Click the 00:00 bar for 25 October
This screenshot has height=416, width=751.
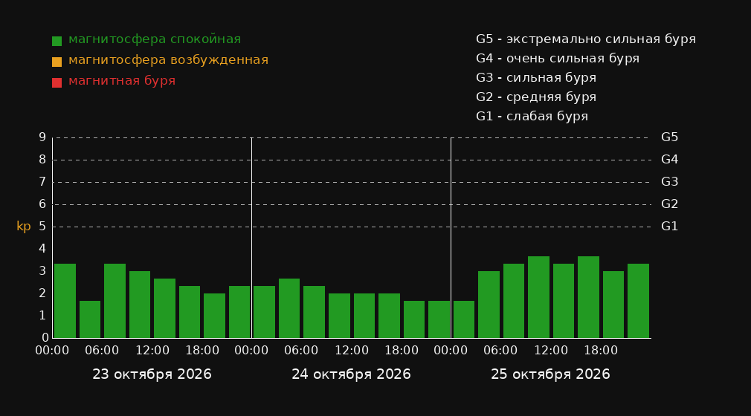pos(464,319)
